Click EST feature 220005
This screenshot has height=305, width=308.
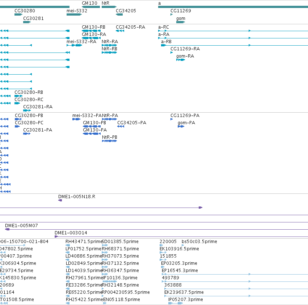tap(161, 245)
